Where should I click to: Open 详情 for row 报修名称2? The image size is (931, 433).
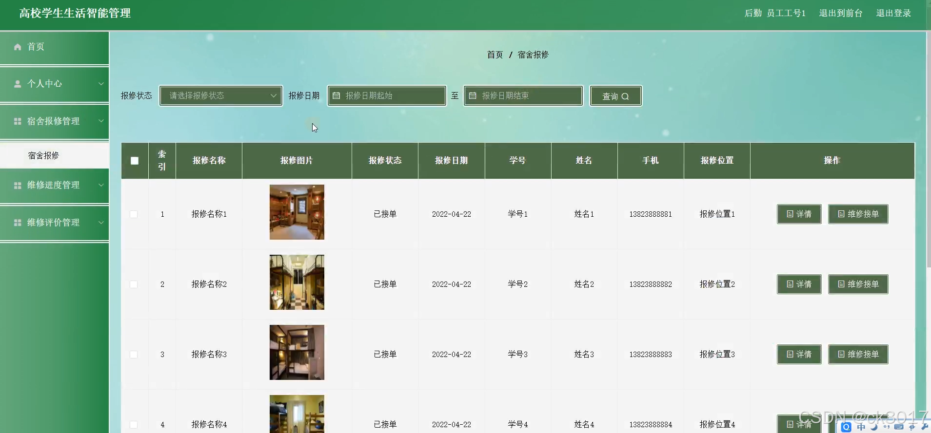click(799, 284)
